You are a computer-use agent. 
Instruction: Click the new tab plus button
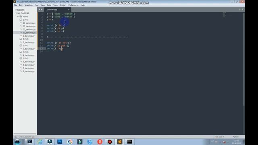(239, 9)
